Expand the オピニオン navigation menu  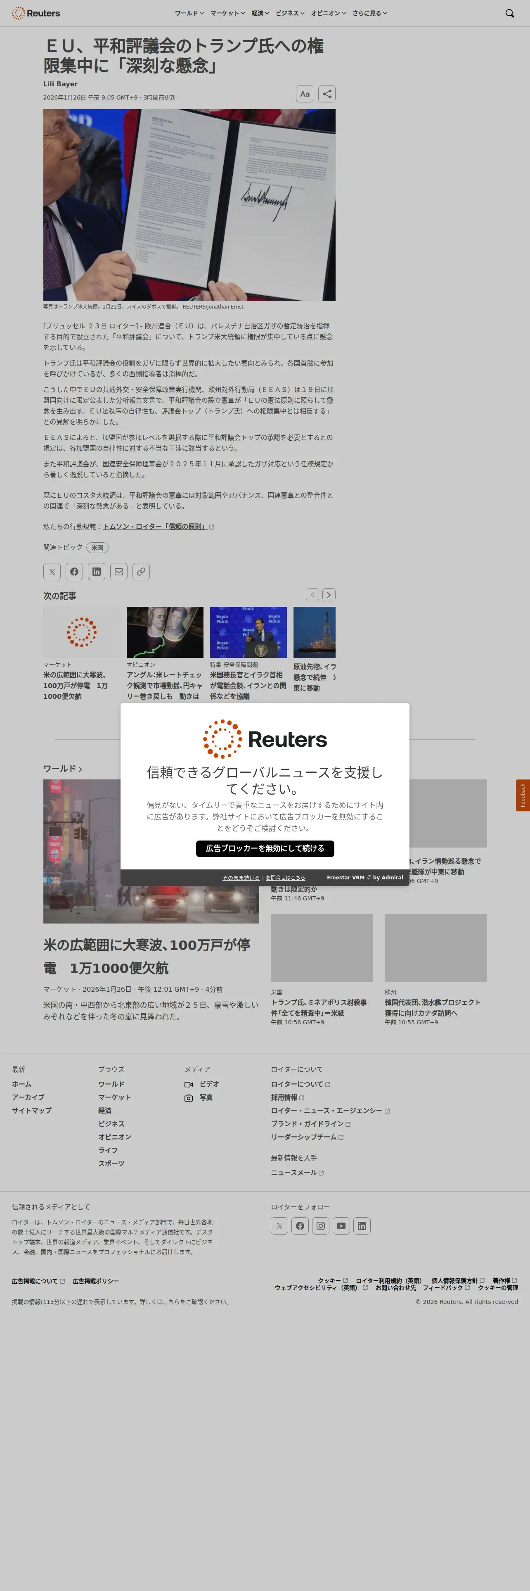(328, 13)
